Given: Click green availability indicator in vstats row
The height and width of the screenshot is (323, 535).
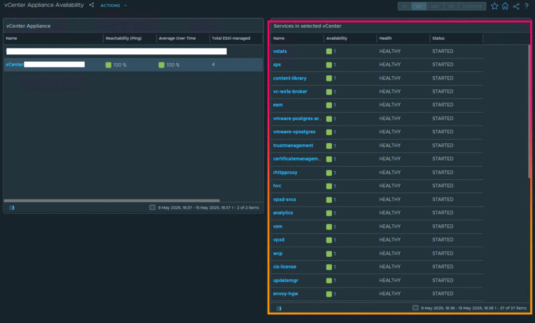Looking at the screenshot, I should pyautogui.click(x=329, y=51).
